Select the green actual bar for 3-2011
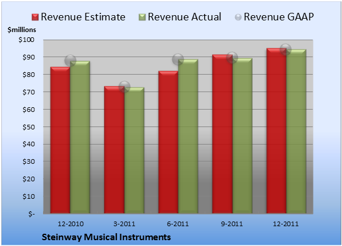The height and width of the screenshot is (246, 342). click(134, 150)
